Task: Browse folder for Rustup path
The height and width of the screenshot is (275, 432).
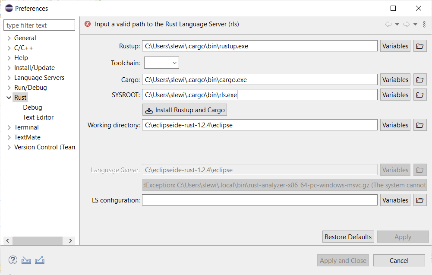Action: (x=419, y=46)
